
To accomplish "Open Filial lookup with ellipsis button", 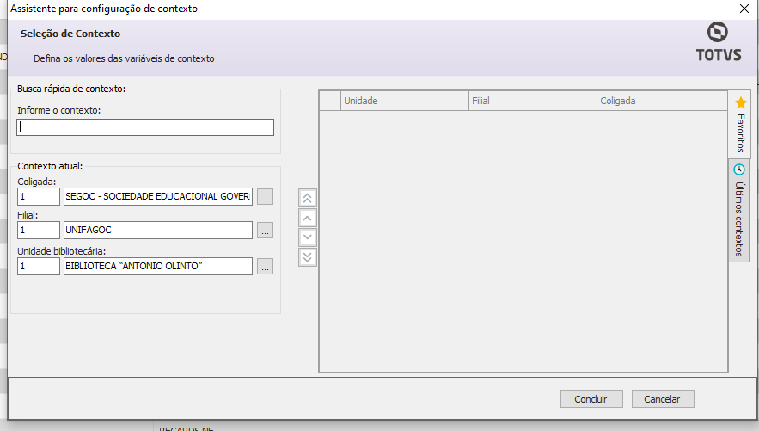I will pos(265,231).
